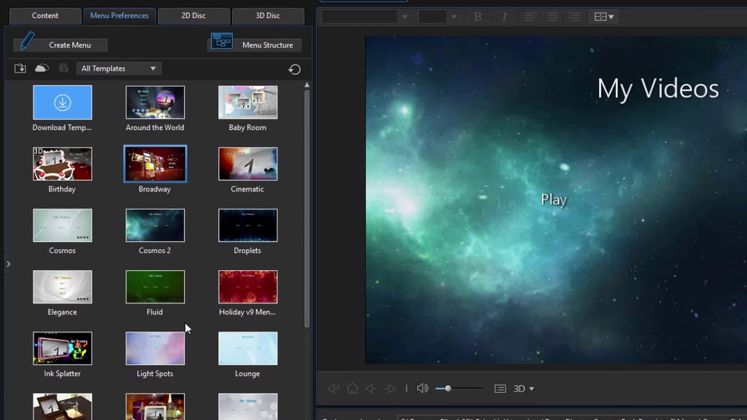Go to the 2D Disc tab
Viewport: 747px width, 420px height.
pyautogui.click(x=193, y=16)
